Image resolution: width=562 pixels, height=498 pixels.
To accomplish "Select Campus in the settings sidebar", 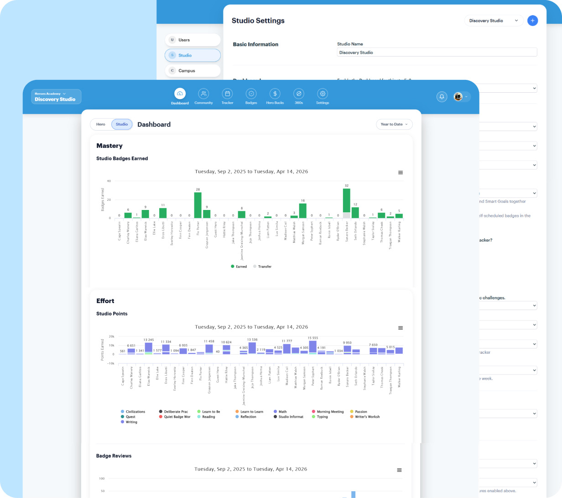I will click(x=193, y=71).
